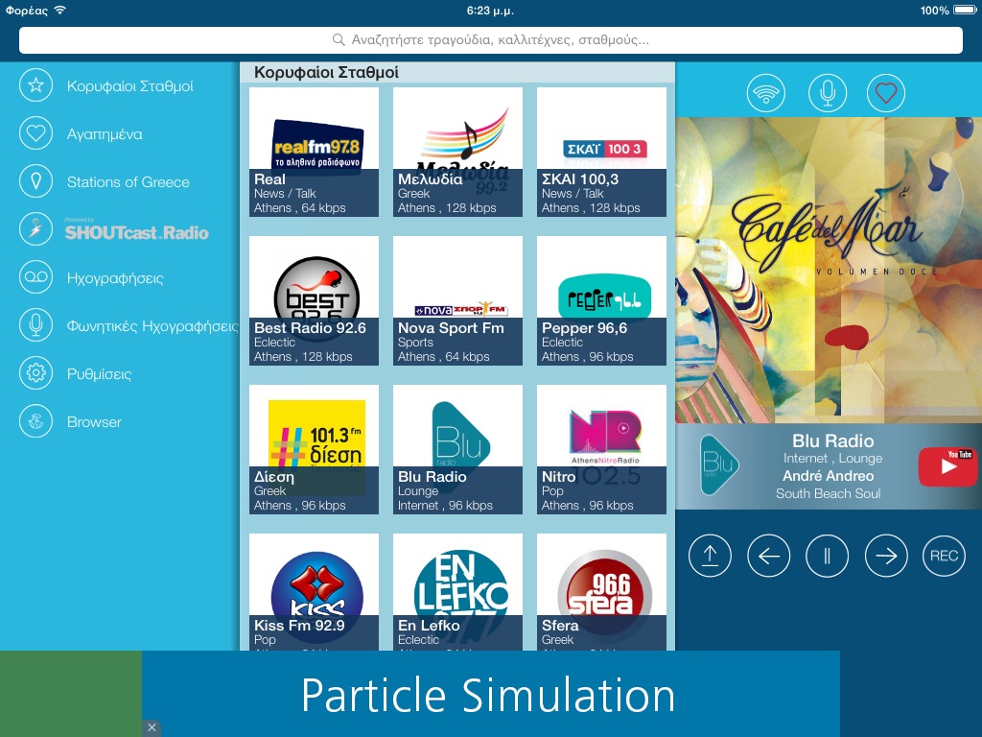Tap the share upload arrow button

click(710, 556)
